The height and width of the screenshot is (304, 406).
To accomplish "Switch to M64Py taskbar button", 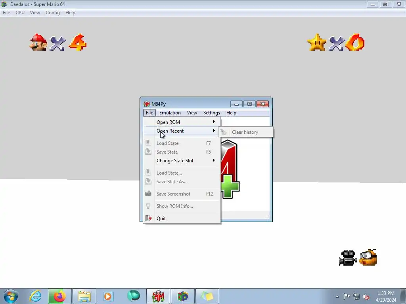I will pos(158,296).
